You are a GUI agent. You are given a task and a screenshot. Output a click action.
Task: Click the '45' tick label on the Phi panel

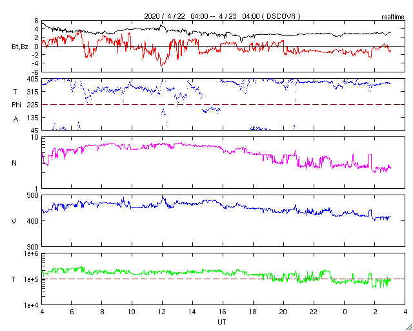35,131
